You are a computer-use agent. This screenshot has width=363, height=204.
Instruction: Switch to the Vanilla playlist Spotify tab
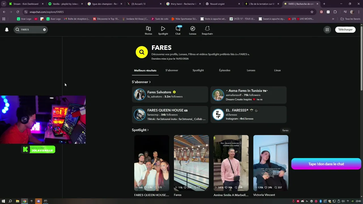(x=66, y=4)
